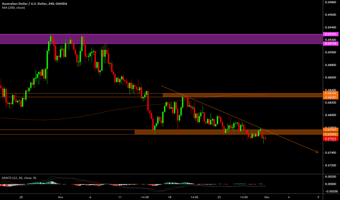The height and width of the screenshot is (200, 340).
Task: Click the orange 0.68346 price label
Action: coord(331,93)
